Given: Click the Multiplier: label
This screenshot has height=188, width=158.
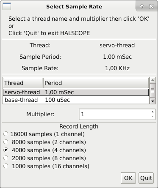Looking at the screenshot, I should pos(40,114).
